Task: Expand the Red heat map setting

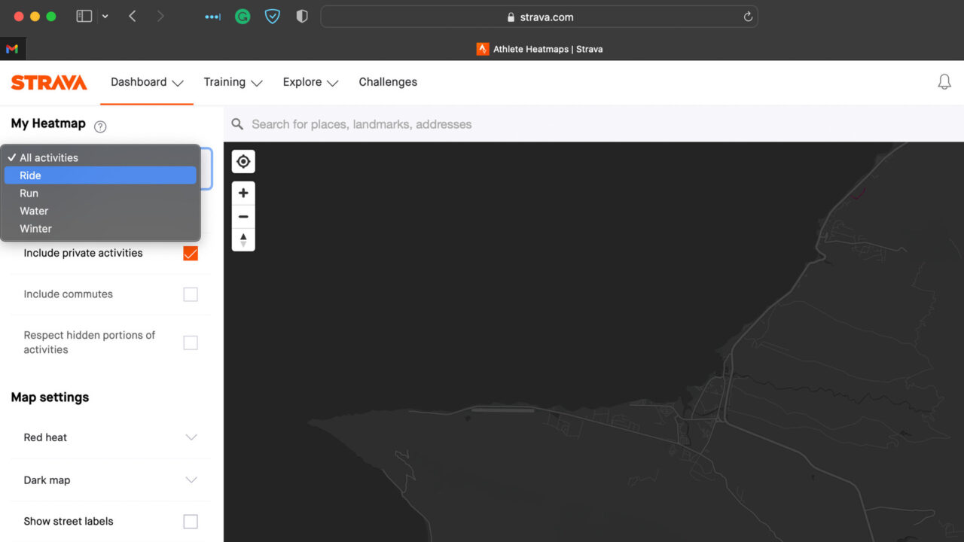Action: (x=193, y=437)
